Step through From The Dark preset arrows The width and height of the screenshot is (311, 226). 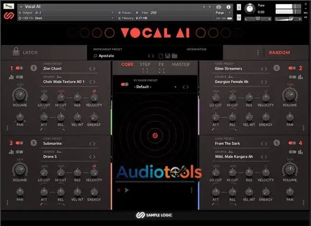264,143
